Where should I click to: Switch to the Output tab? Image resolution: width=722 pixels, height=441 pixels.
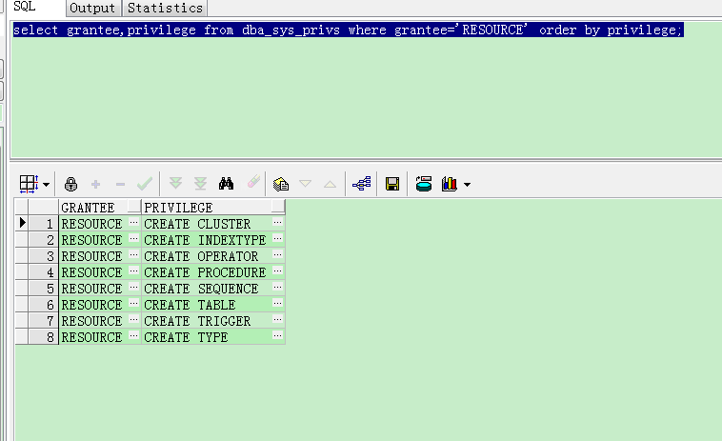click(92, 8)
